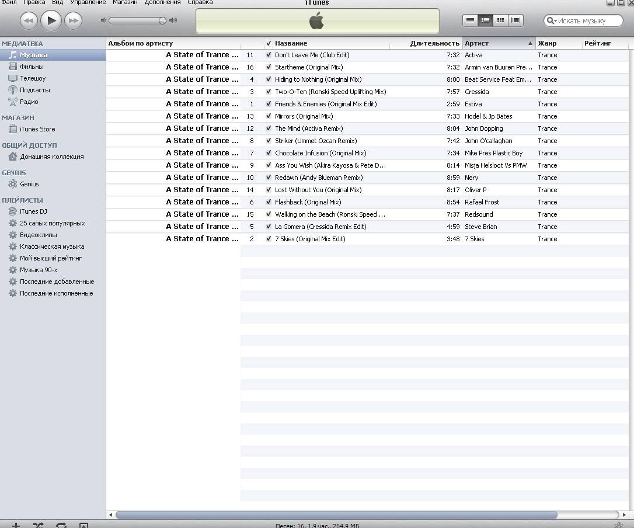634x528 pixels.
Task: Sort by Жанр column header
Action: click(x=559, y=43)
